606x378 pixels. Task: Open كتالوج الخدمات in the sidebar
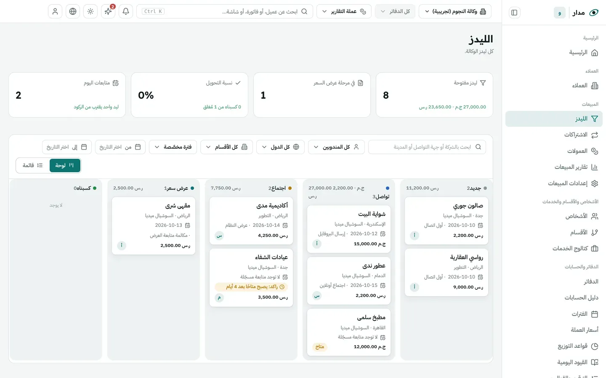click(x=554, y=249)
